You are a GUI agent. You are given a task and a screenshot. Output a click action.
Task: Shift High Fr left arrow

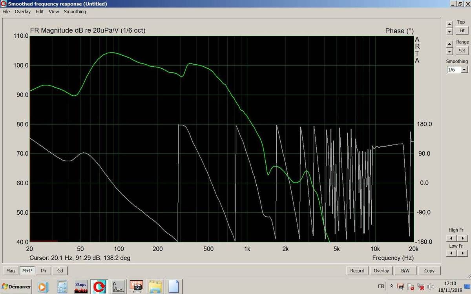pyautogui.click(x=452, y=238)
